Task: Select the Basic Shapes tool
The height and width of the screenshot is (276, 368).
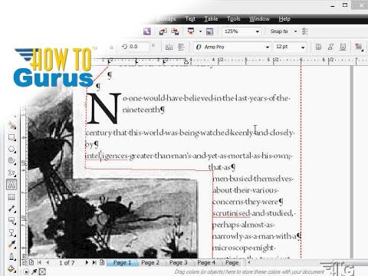Action: coord(11,172)
